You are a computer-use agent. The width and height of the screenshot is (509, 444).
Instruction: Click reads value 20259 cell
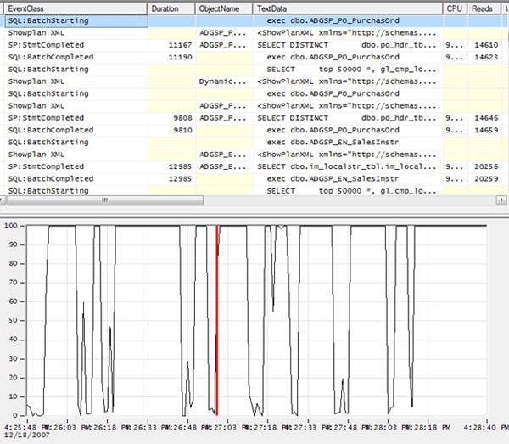pyautogui.click(x=486, y=179)
